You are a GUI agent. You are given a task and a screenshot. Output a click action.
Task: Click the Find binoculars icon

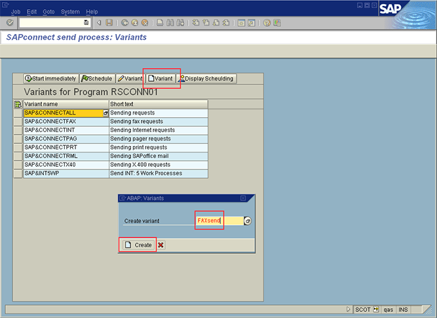tap(170, 22)
